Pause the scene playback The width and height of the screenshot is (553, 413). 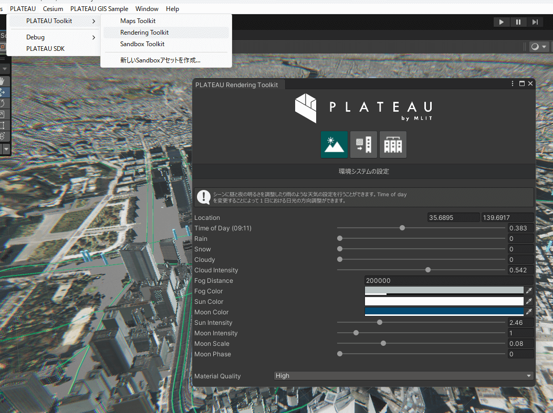[x=518, y=22]
